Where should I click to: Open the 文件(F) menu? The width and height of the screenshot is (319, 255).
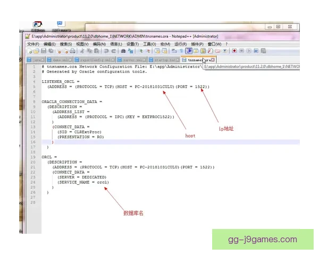[33, 44]
